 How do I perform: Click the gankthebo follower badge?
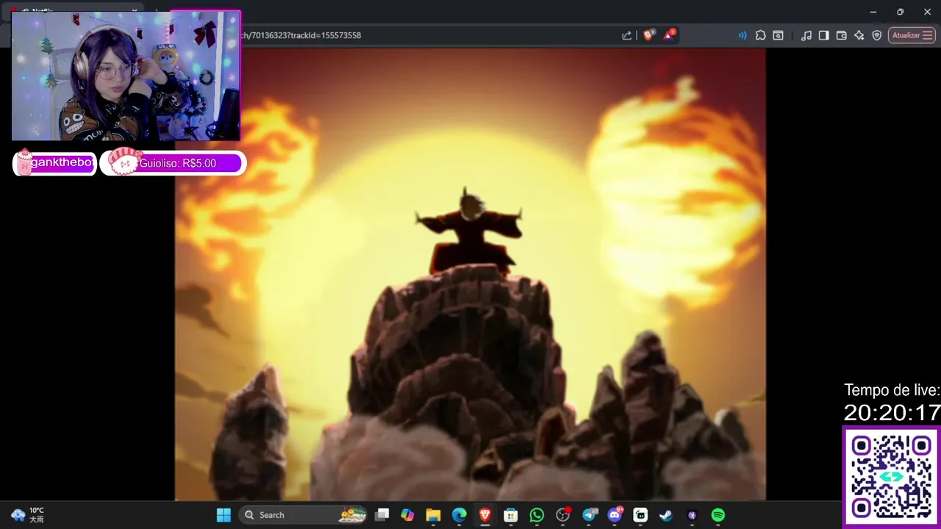click(x=55, y=163)
